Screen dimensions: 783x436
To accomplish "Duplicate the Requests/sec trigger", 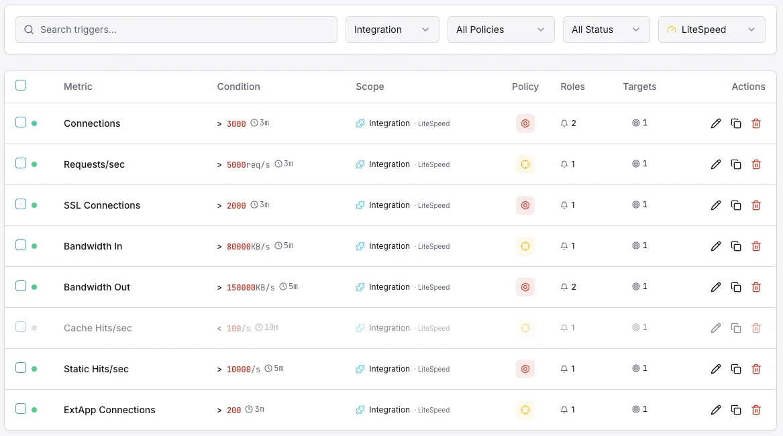I will [x=736, y=164].
